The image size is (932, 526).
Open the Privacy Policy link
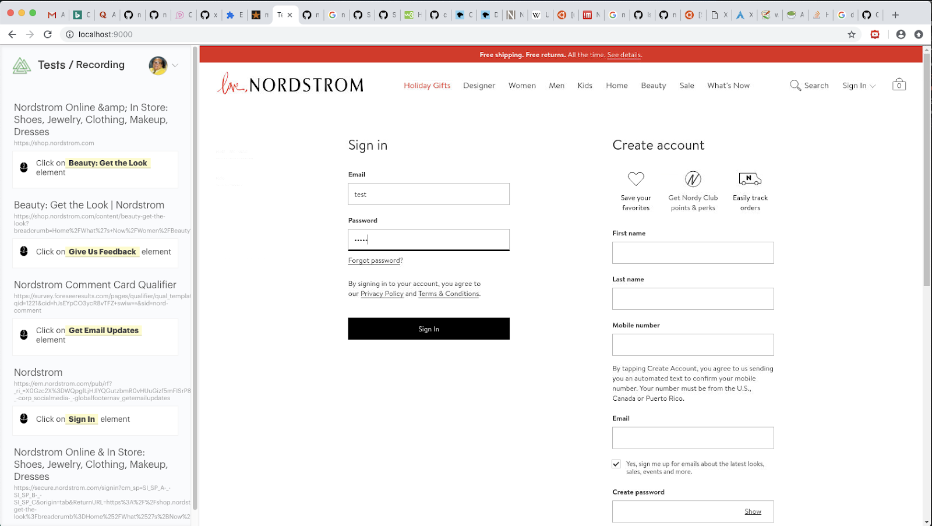(382, 294)
